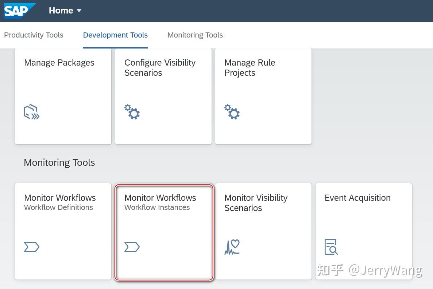Switch to the Productivity Tools tab
The width and height of the screenshot is (433, 289).
34,35
